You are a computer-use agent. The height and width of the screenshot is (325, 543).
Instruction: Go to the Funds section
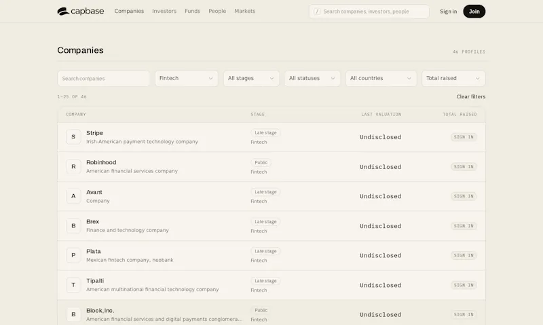pyautogui.click(x=193, y=11)
